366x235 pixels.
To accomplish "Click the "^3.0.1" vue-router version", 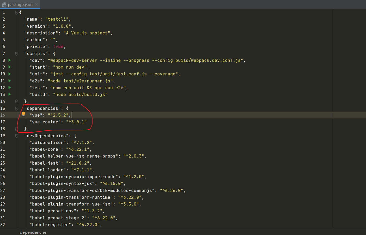I will (x=76, y=122).
